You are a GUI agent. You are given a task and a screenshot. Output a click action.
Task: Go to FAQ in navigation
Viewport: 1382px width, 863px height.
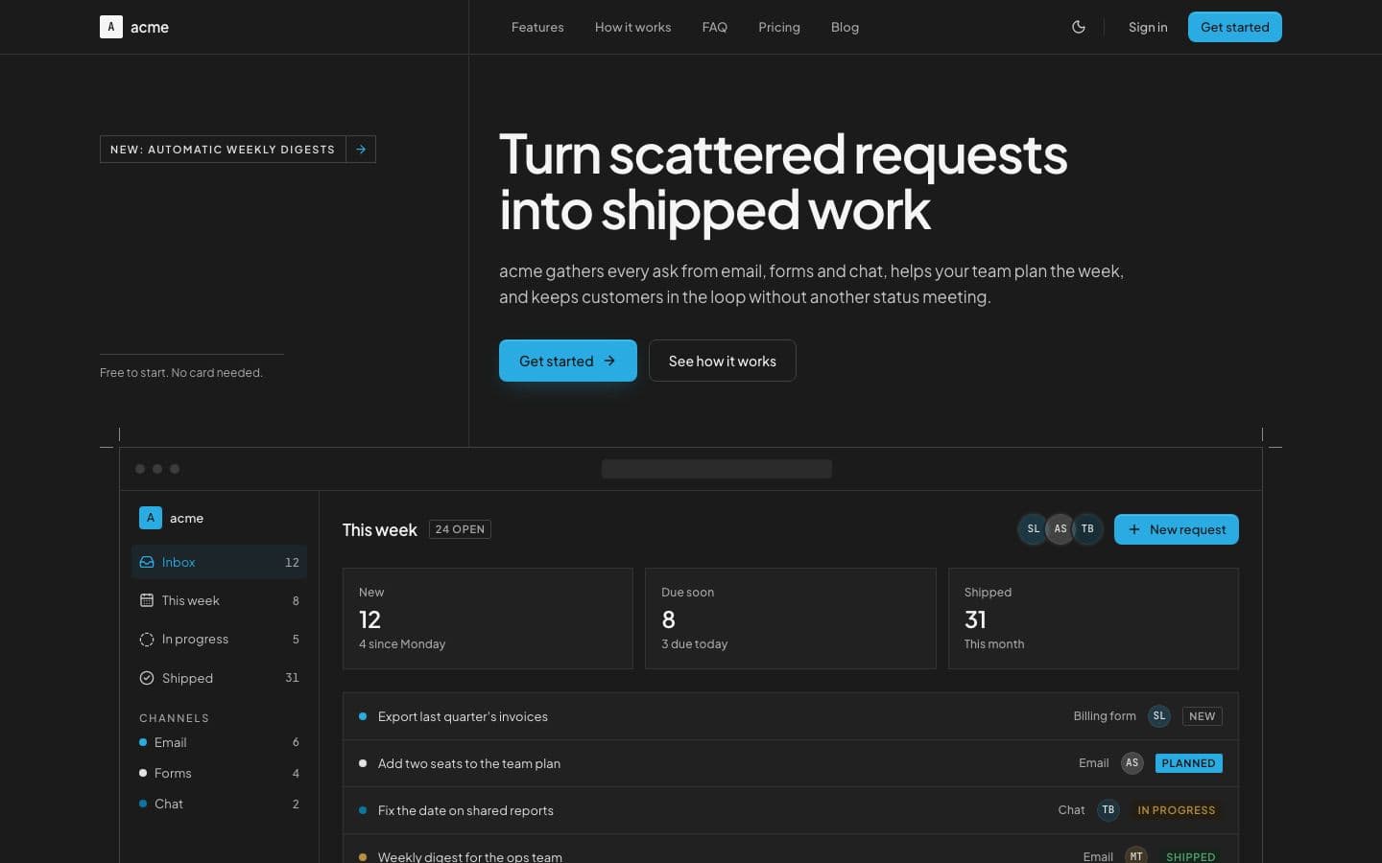[x=714, y=27]
